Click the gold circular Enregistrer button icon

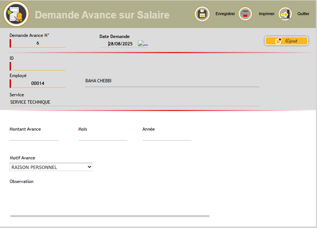point(202,14)
